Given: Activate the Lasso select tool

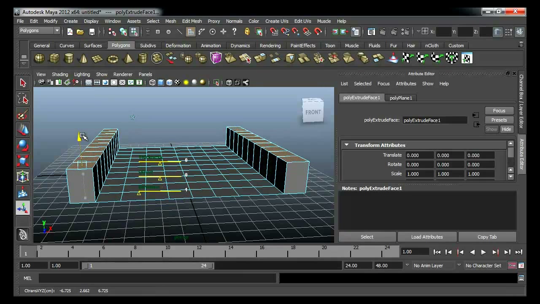Looking at the screenshot, I should coord(23,99).
